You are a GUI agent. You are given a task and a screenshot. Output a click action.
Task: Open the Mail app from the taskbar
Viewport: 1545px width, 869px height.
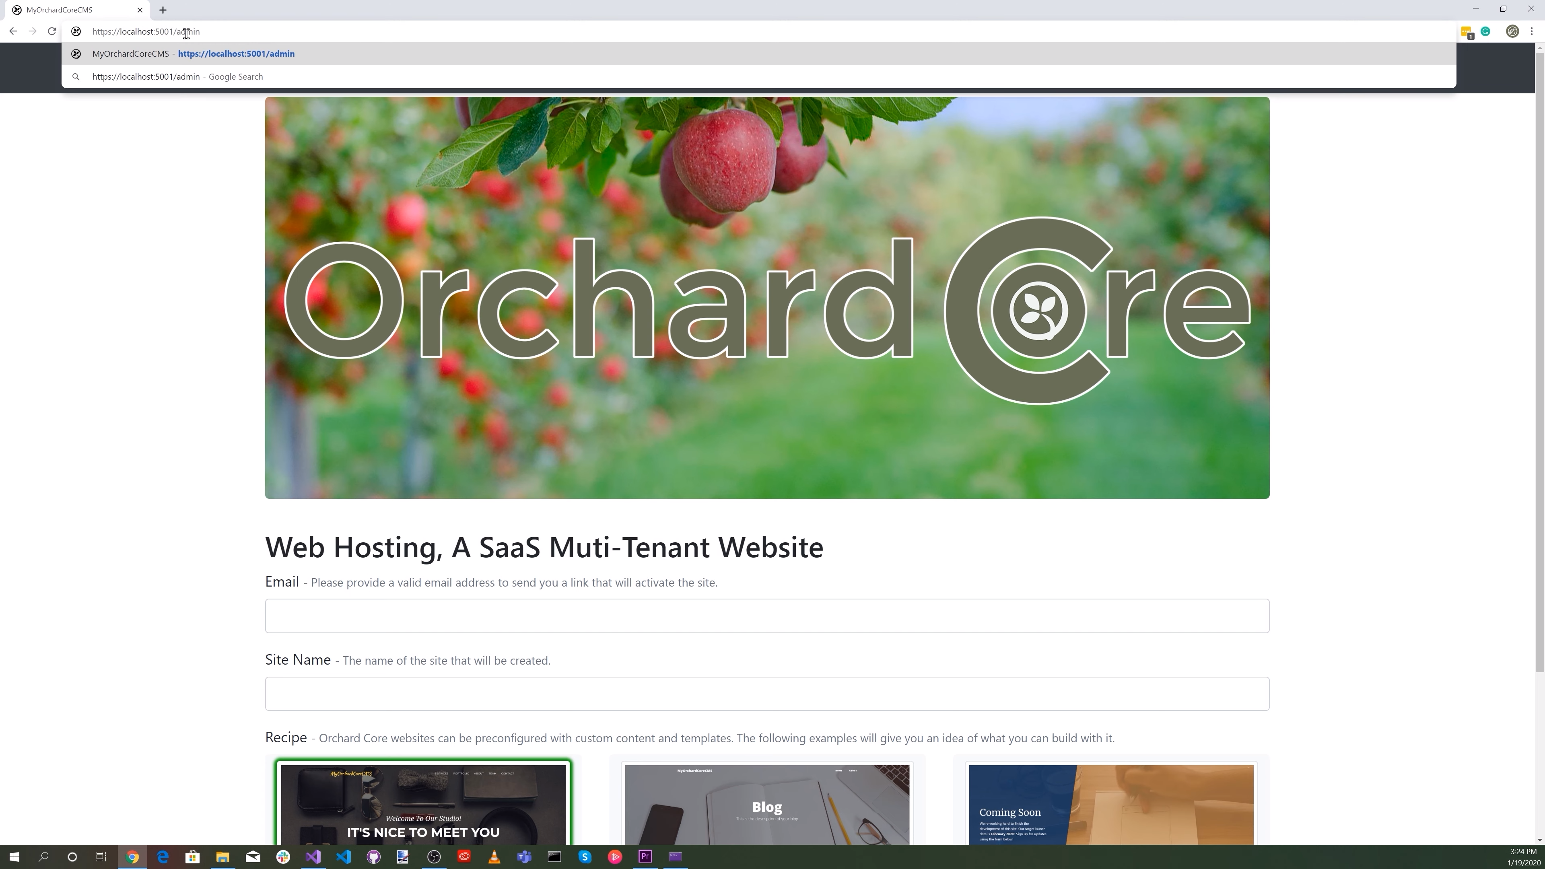point(253,857)
